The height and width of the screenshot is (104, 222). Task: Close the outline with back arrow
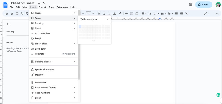click(8, 24)
